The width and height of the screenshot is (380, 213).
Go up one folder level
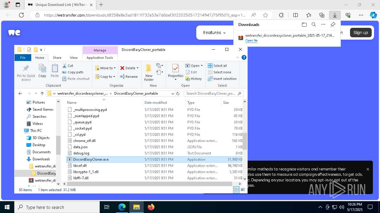(x=42, y=93)
